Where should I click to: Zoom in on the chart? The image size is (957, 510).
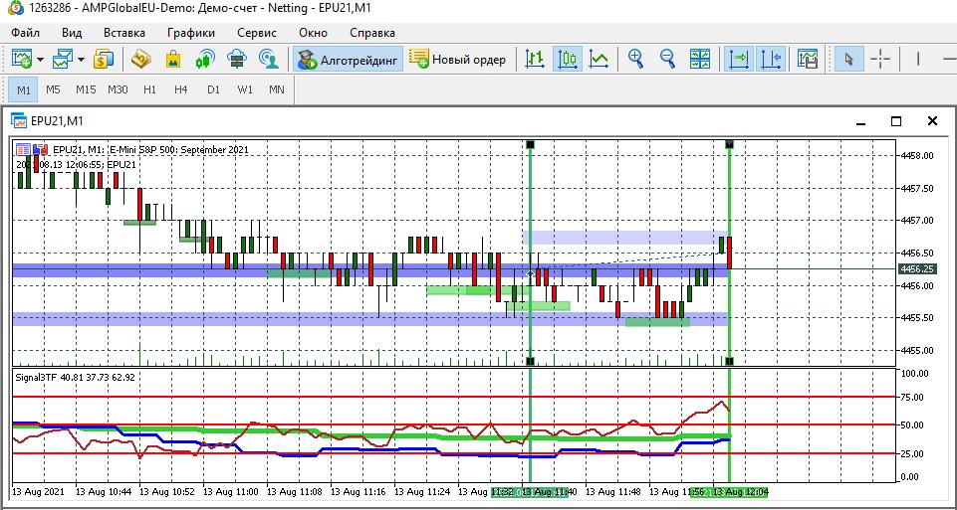[x=635, y=60]
